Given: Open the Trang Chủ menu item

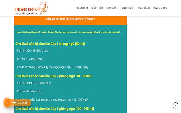Looking at the screenshot, I should point(81,8).
